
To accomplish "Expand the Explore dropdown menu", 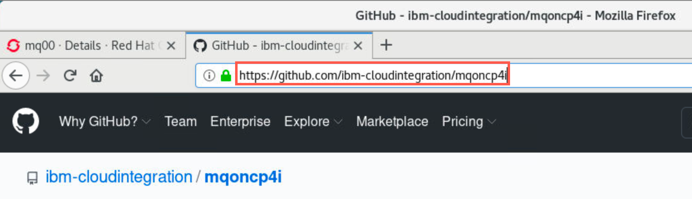I will [x=313, y=121].
